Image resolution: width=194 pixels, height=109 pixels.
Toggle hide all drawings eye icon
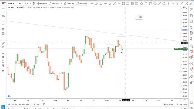[3, 65]
